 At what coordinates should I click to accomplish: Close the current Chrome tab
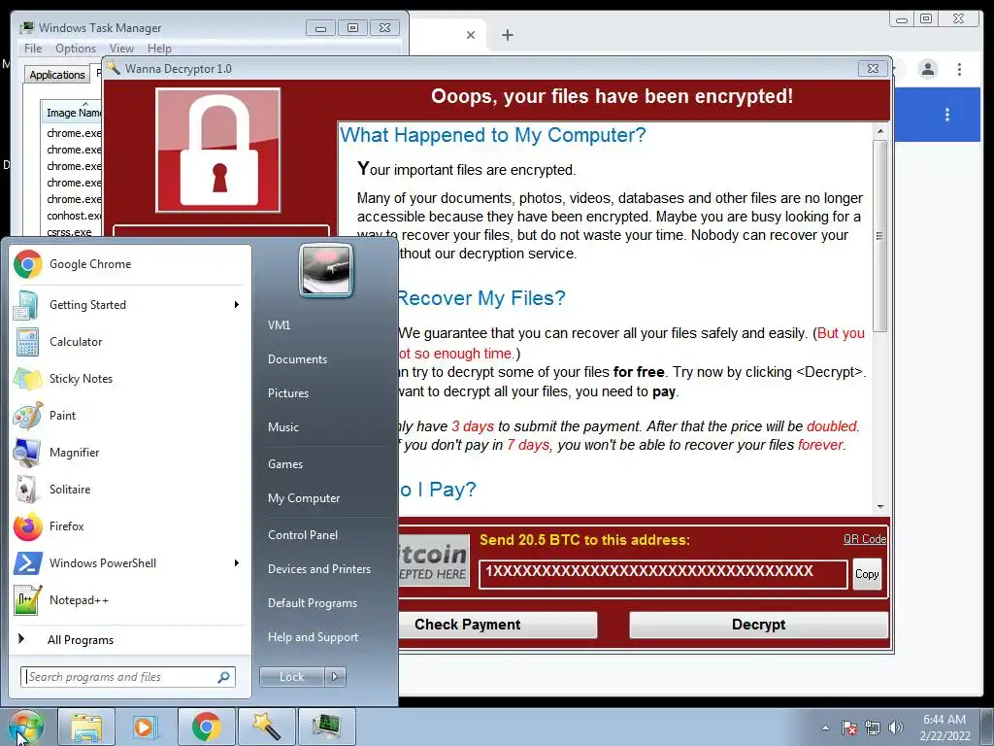[471, 35]
